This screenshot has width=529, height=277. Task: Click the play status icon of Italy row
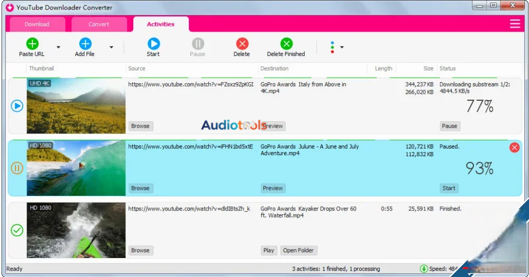(17, 106)
